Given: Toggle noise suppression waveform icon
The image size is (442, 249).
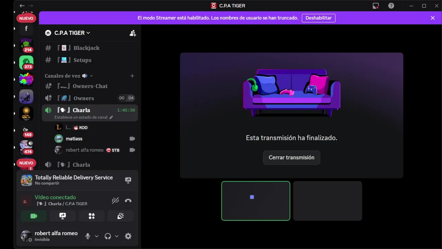Looking at the screenshot, I should click(115, 201).
